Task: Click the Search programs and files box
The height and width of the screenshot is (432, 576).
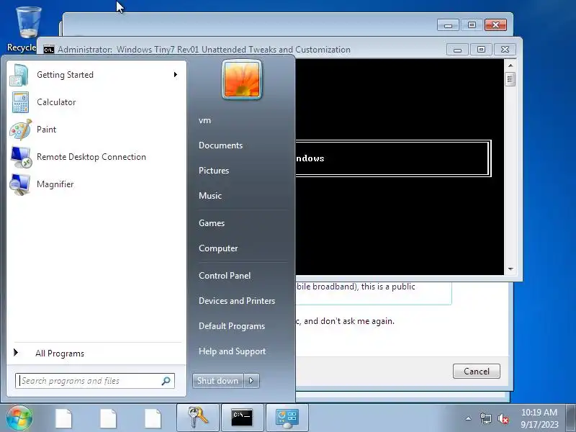Action: (95, 381)
